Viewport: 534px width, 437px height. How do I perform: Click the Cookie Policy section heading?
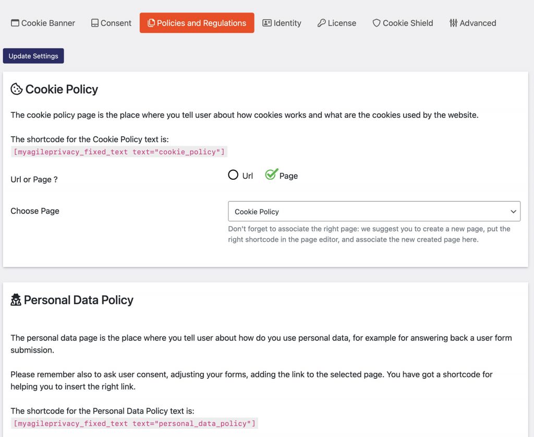(62, 89)
